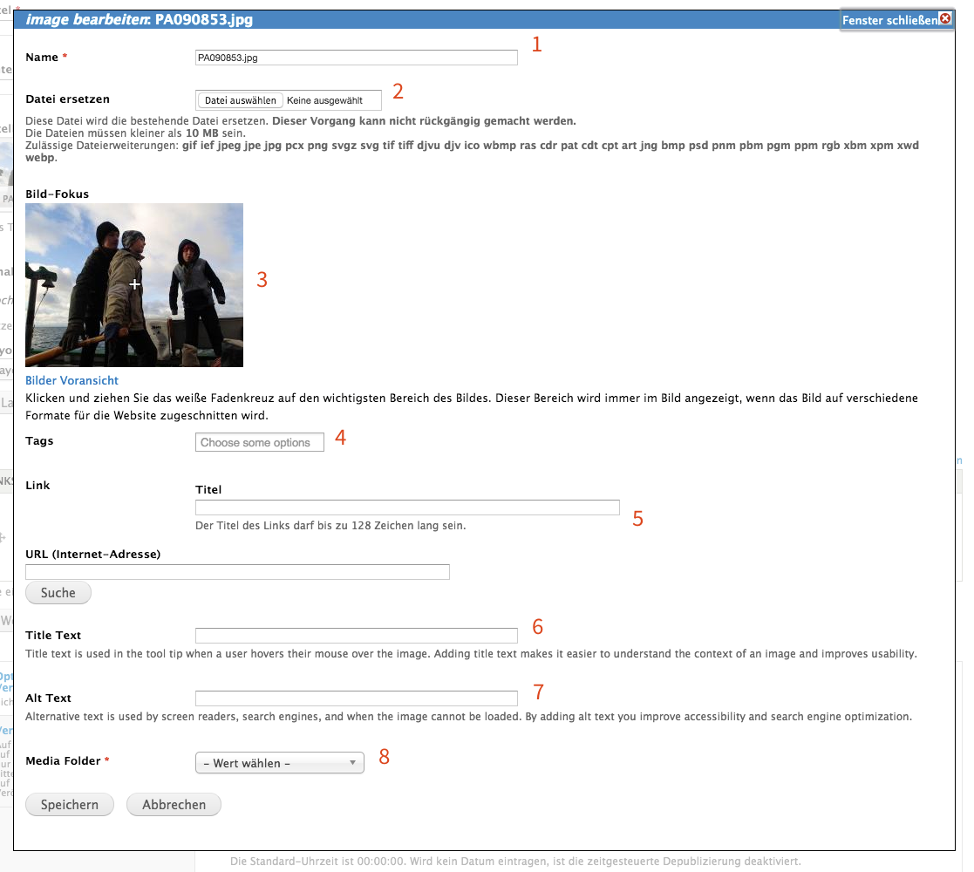Image resolution: width=974 pixels, height=872 pixels.
Task: Save changes with the 'Speichern' button
Action: click(x=70, y=805)
